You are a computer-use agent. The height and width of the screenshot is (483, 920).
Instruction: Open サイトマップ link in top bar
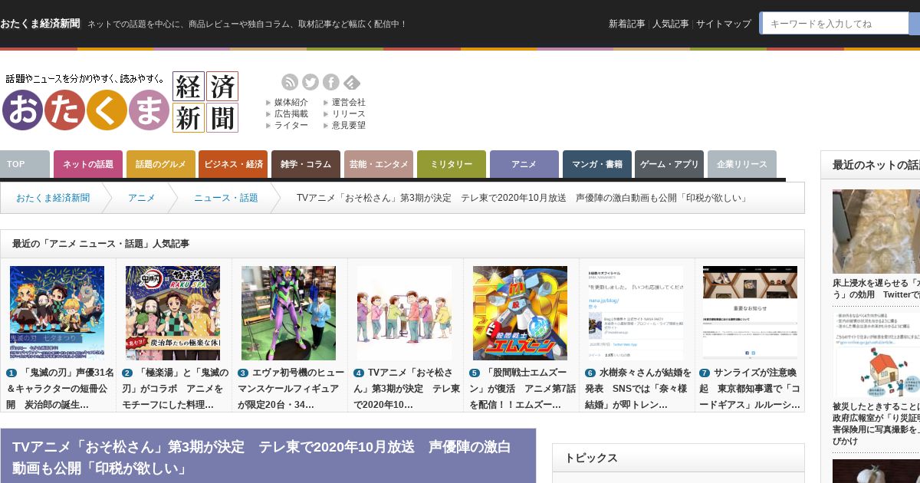[x=724, y=24]
